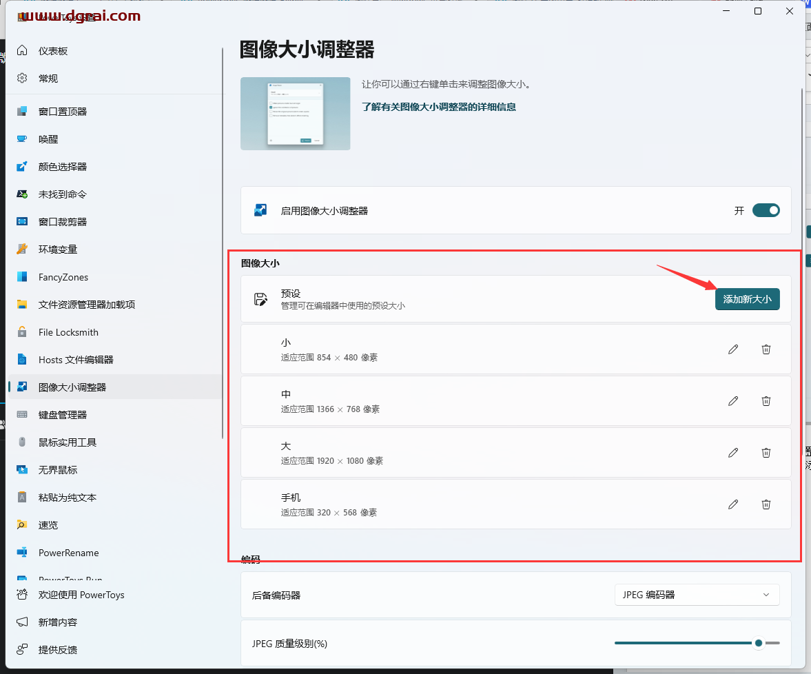Click the 预设 presets icon
This screenshot has width=811, height=674.
[260, 299]
